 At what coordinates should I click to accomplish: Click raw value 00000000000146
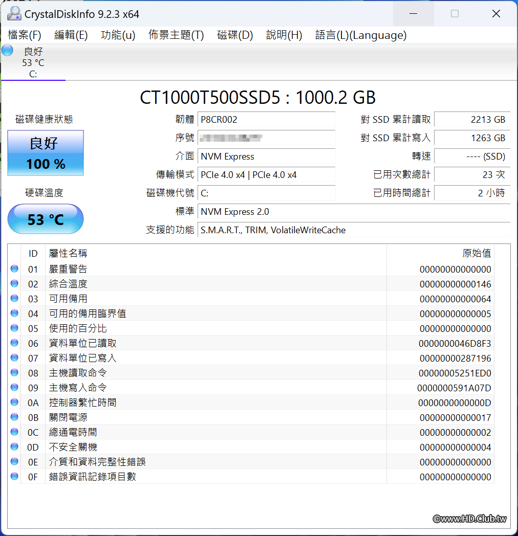point(456,284)
